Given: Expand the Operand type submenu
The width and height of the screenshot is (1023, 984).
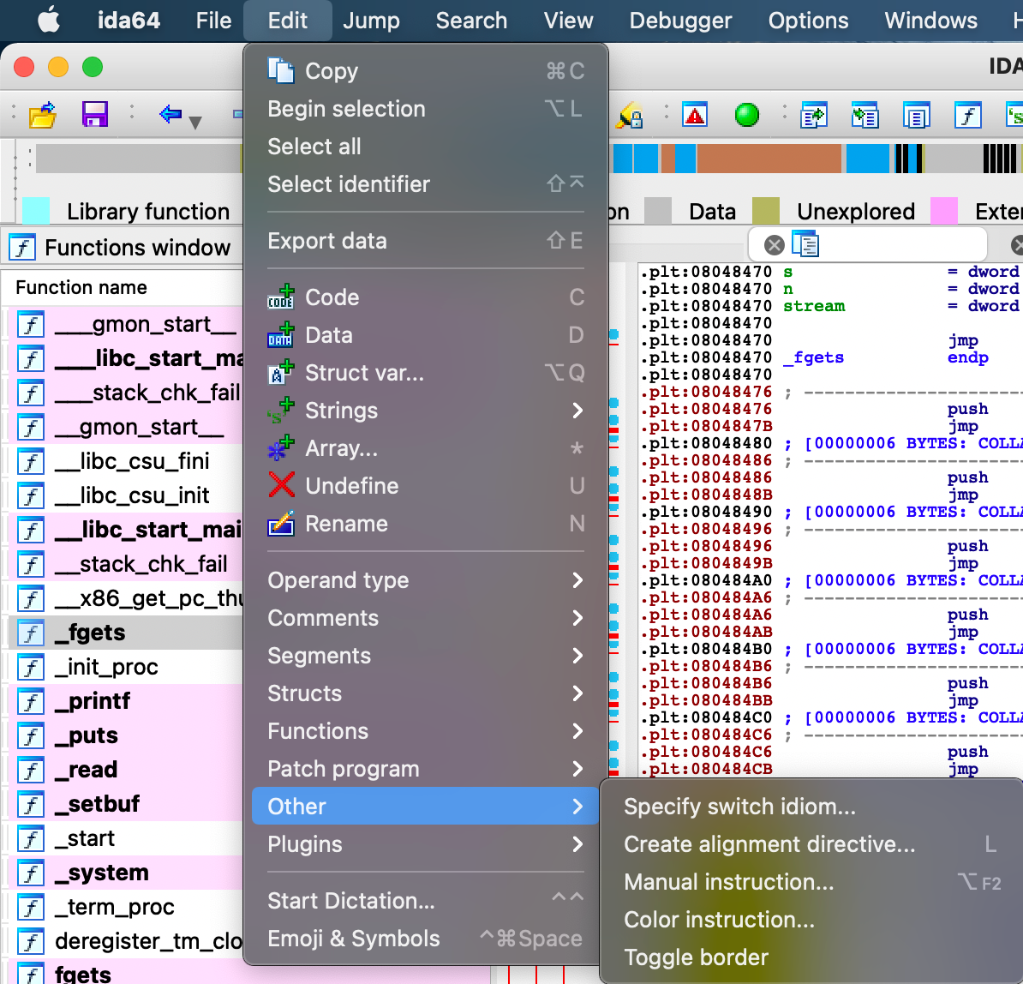Looking at the screenshot, I should pyautogui.click(x=425, y=580).
